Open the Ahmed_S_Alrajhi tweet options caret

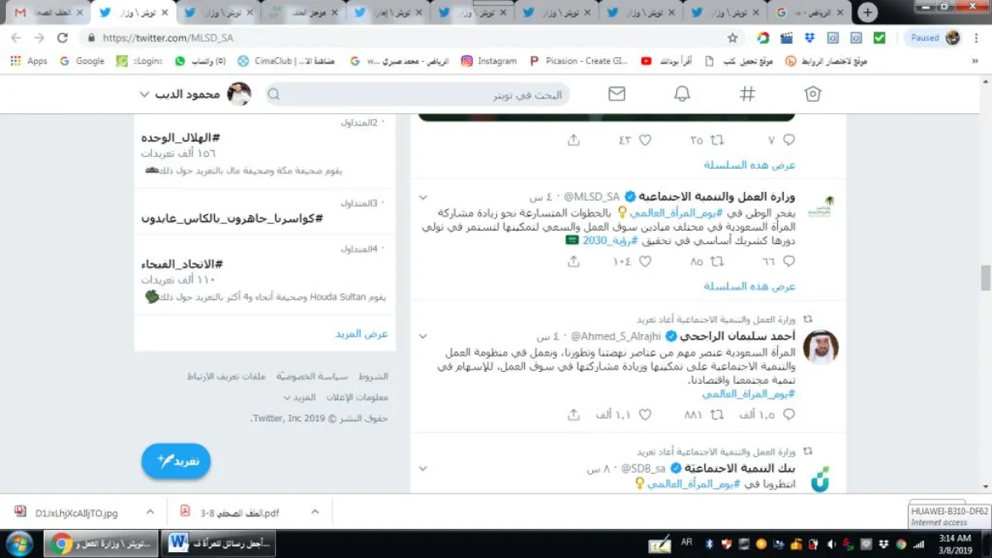pos(423,336)
